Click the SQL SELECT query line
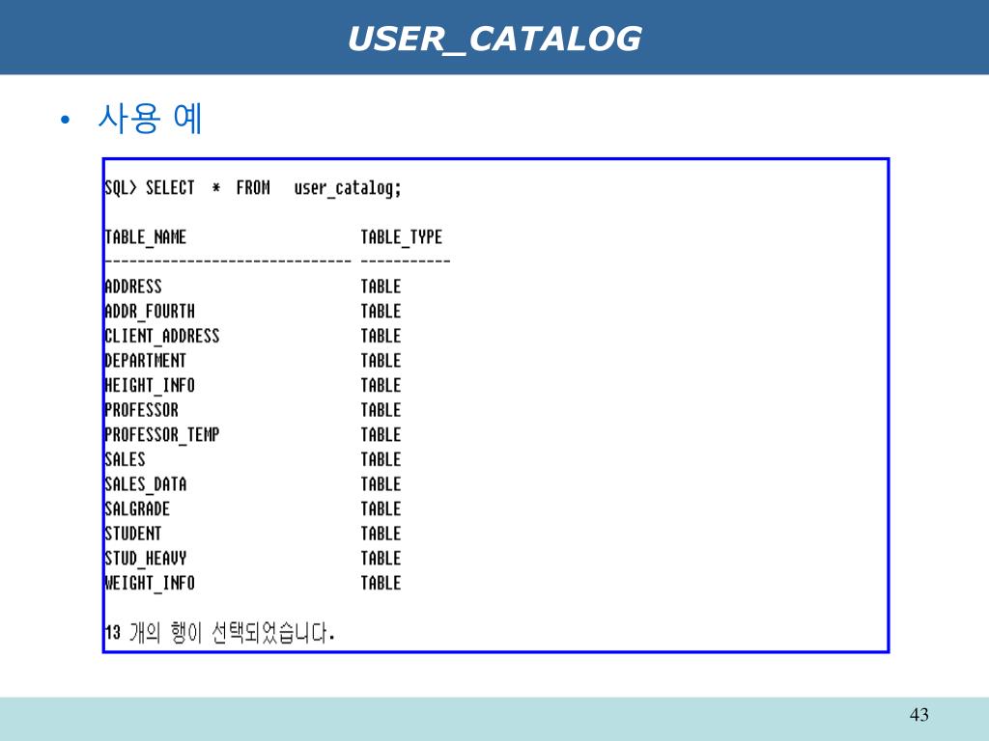The image size is (989, 741). click(x=253, y=188)
